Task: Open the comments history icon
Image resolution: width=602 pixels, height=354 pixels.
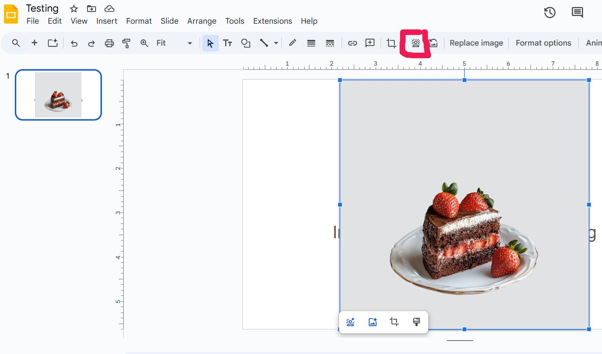Action: click(577, 13)
